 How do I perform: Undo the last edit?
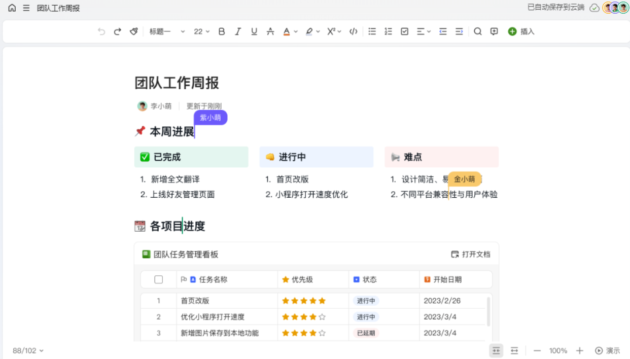pos(101,31)
